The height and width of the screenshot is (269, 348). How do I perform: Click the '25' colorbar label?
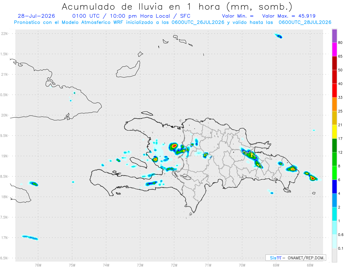[x=340, y=111]
